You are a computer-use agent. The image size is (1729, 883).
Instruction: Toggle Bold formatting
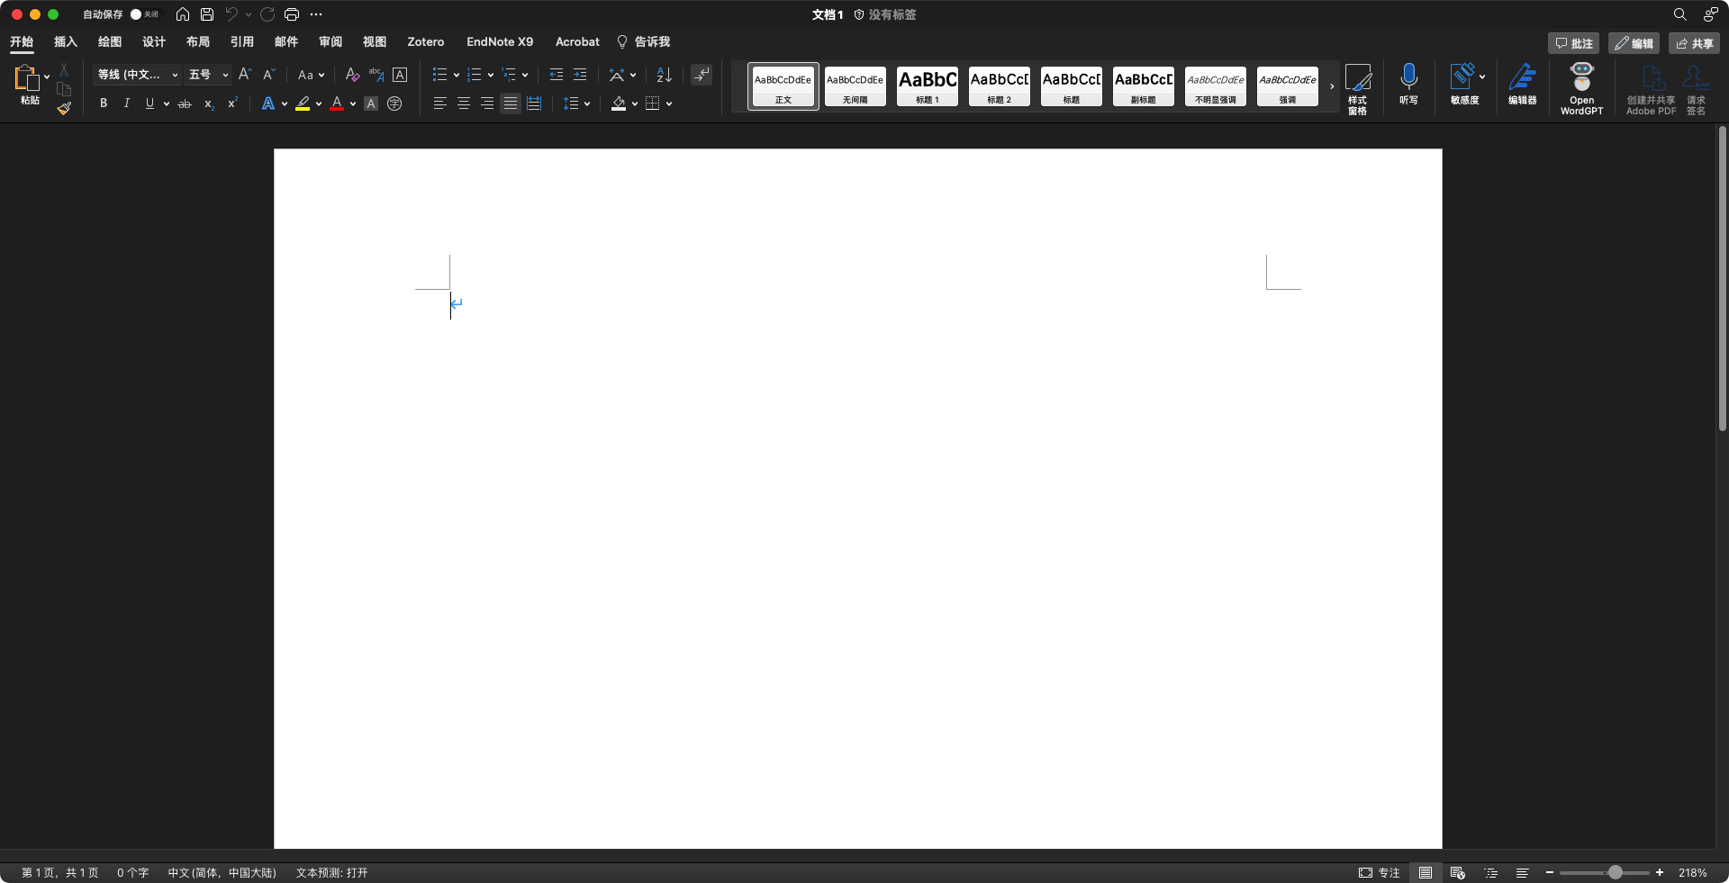[104, 104]
